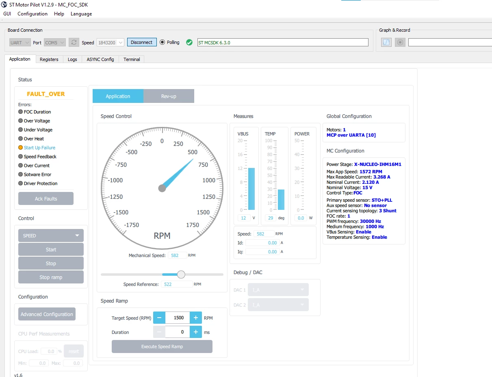Increase Target Speed with plus button
The height and width of the screenshot is (377, 492).
[x=196, y=318]
